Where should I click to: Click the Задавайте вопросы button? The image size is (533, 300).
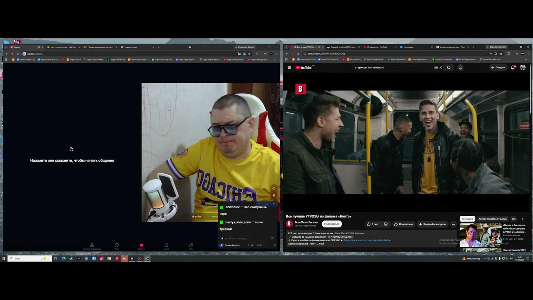(432, 224)
